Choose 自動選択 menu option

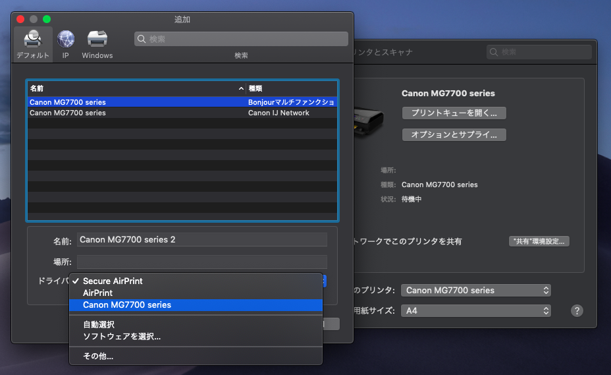coord(196,325)
